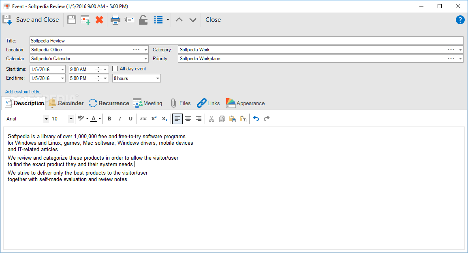
Task: Open Help with the question mark icon
Action: 460,20
